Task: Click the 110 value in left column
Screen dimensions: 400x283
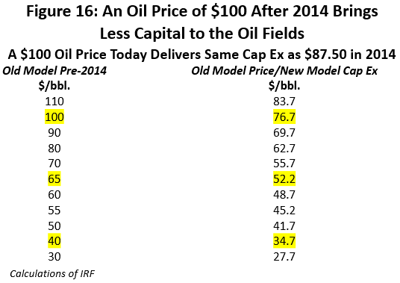Action: point(54,102)
